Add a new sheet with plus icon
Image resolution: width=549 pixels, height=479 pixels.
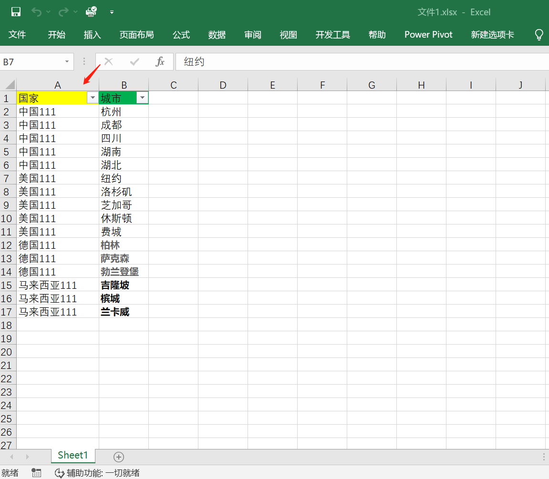[119, 457]
